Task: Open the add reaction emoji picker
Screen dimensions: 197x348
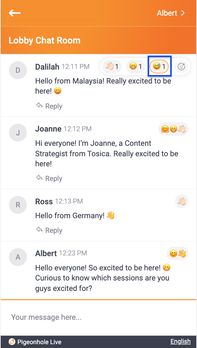Action: click(181, 66)
